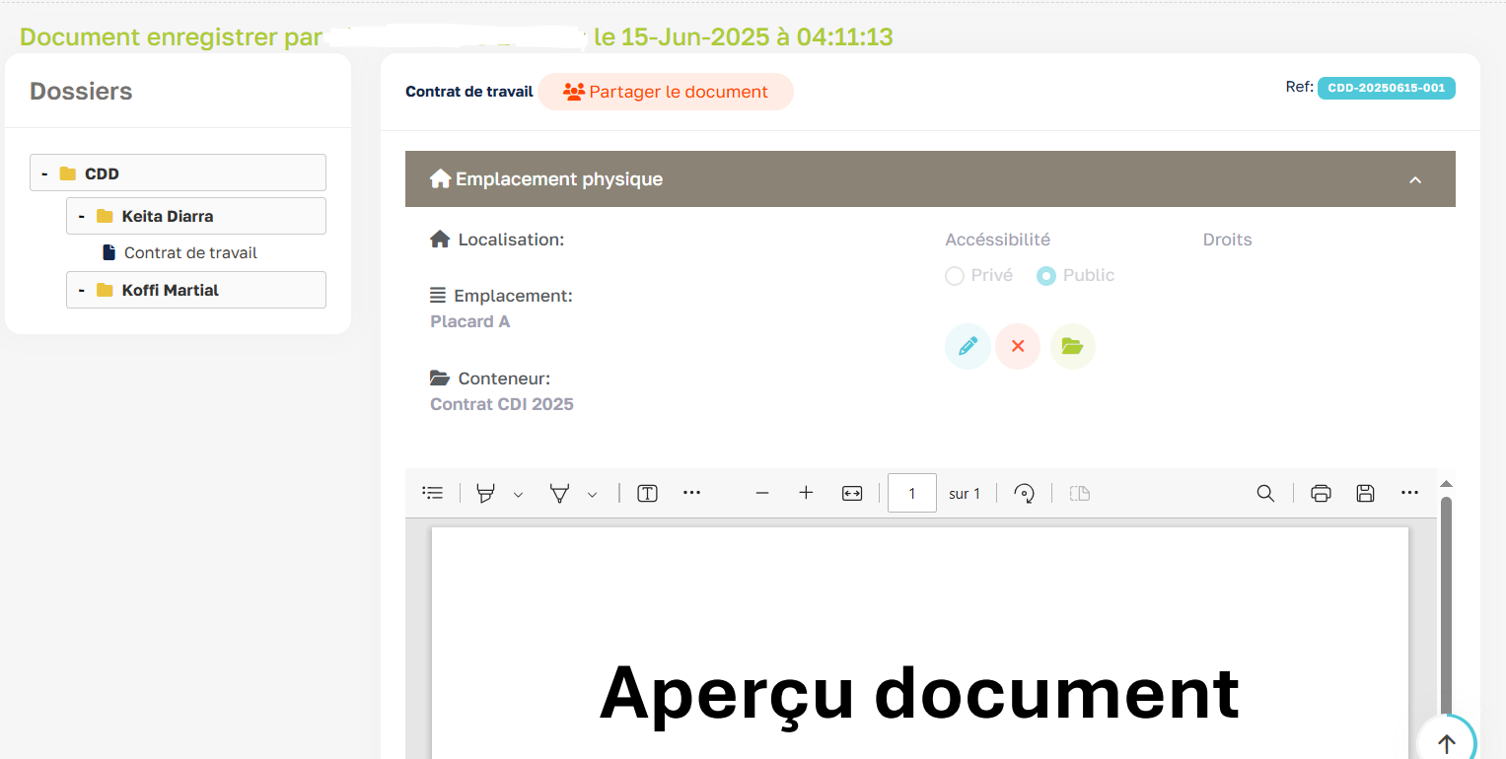Save the PDF using the floppy disk icon
Image resolution: width=1506 pixels, height=759 pixels.
(x=1365, y=493)
